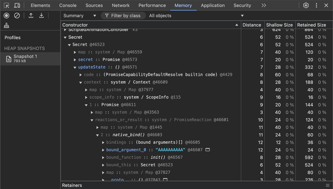Collapse context :: system / Context @46609
This screenshot has height=189, width=333.
pos(81,82)
